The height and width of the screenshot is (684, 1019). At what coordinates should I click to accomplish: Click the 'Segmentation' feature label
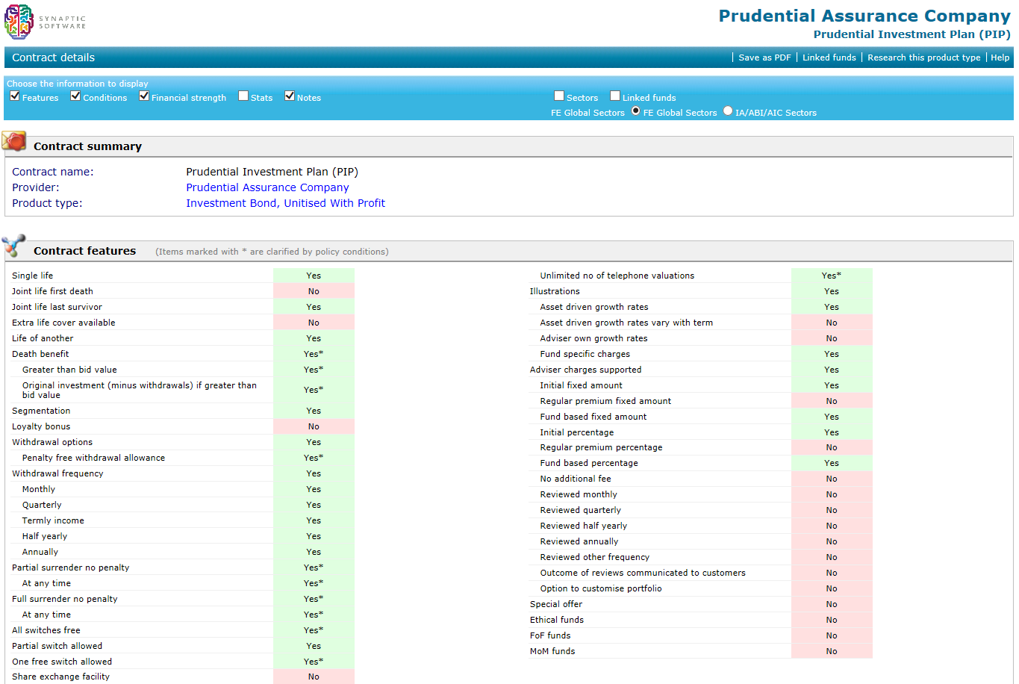[41, 411]
